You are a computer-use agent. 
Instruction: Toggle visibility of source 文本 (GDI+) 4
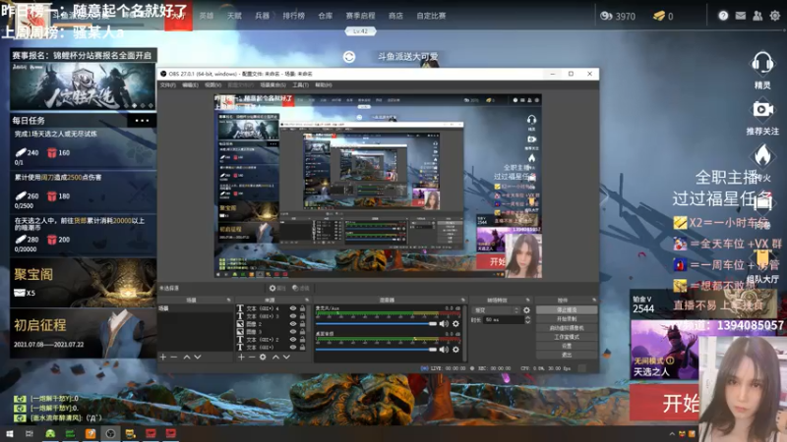pyautogui.click(x=292, y=308)
